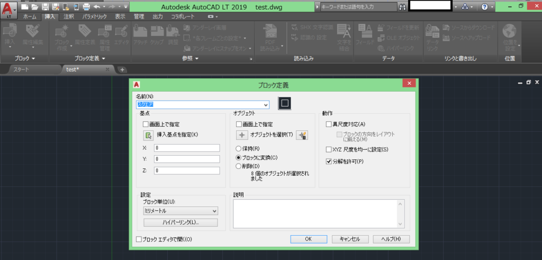Open the ブロック単位 ミリメートル dropdown

tap(180, 211)
